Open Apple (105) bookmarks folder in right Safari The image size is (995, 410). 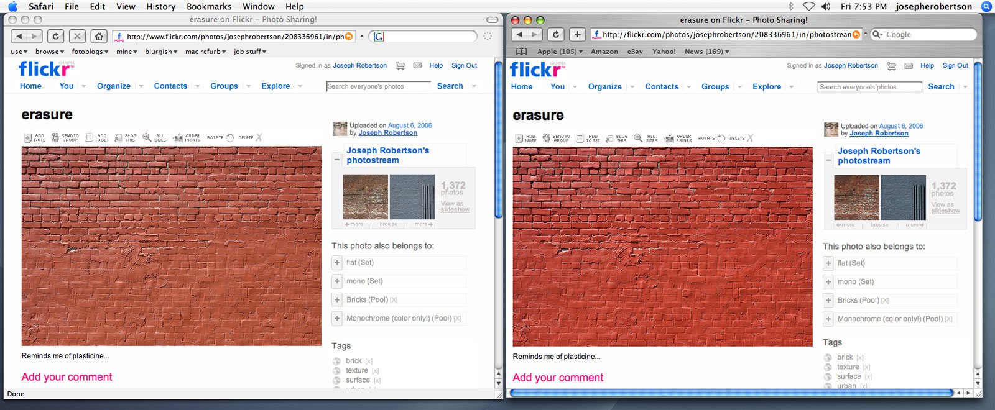tap(560, 52)
